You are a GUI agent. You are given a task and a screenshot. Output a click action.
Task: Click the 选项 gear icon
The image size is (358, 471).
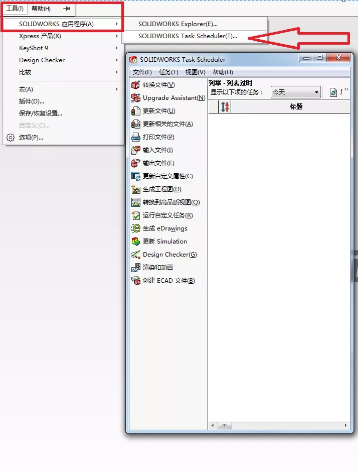(11, 138)
